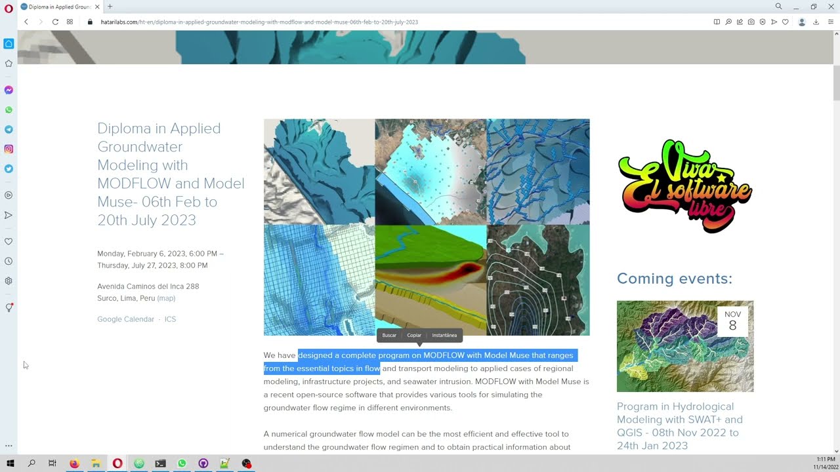Open My Flow in the sidebar
Image resolution: width=840 pixels, height=472 pixels.
tap(9, 215)
